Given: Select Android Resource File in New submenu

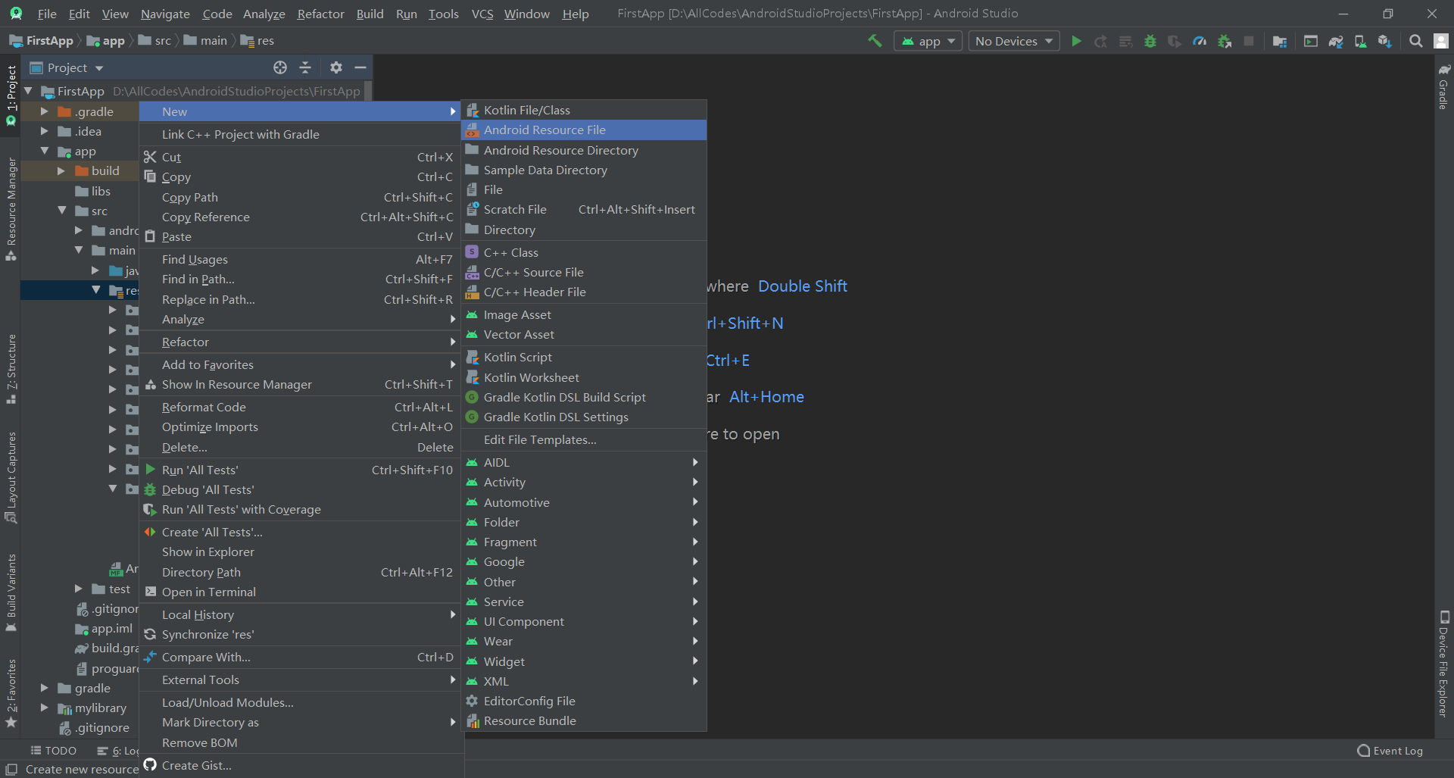Looking at the screenshot, I should point(584,130).
